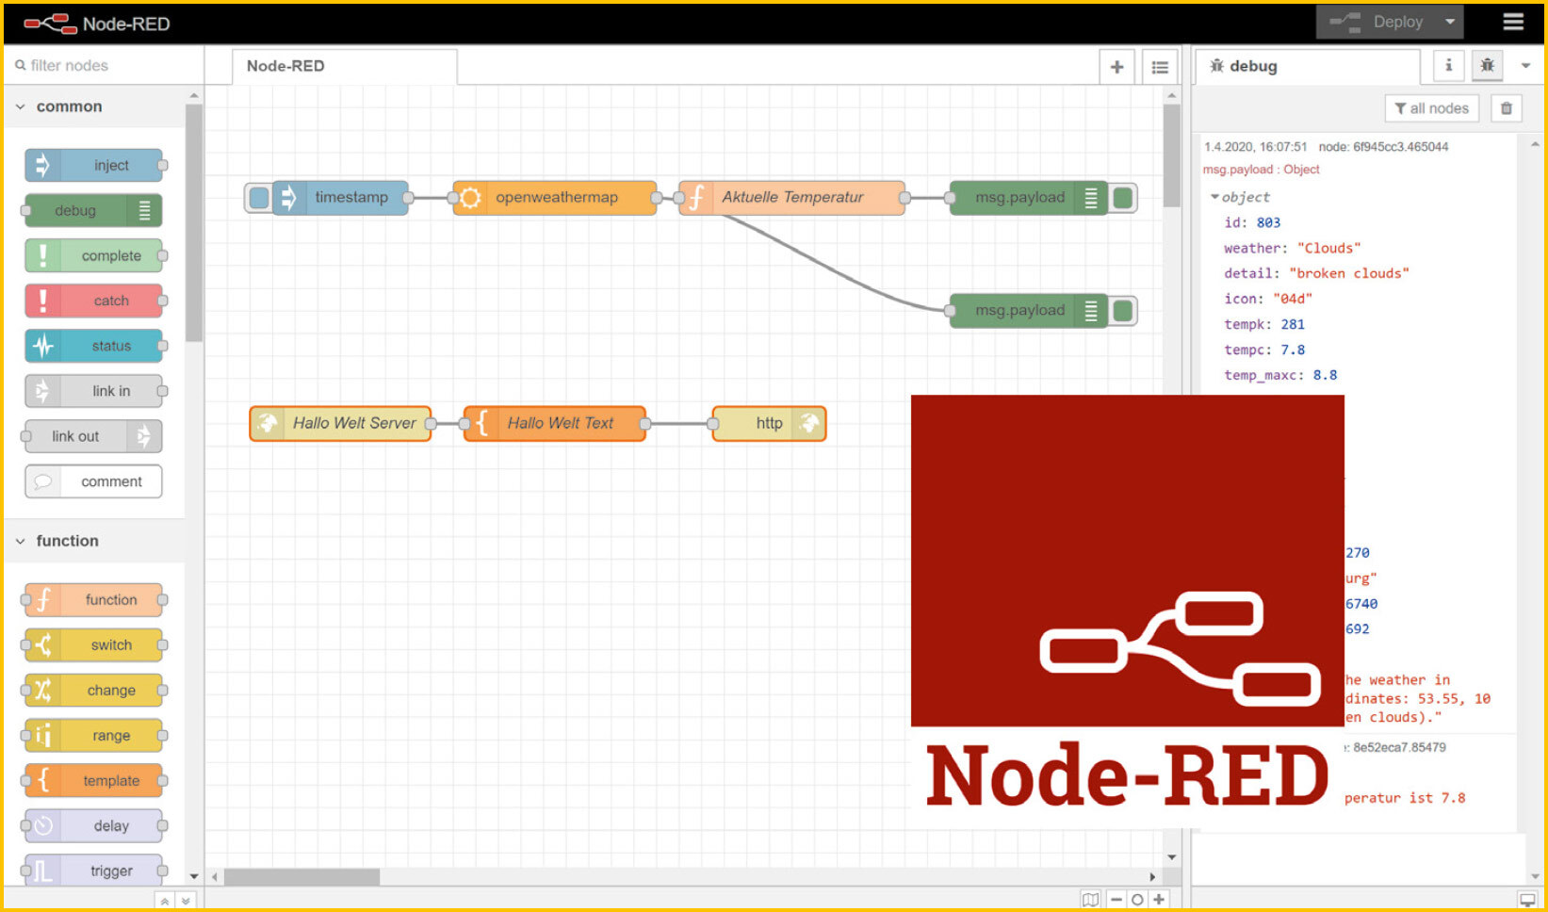The width and height of the screenshot is (1548, 912).
Task: Click the horizontal workspace scrollbar
Action: 301,876
